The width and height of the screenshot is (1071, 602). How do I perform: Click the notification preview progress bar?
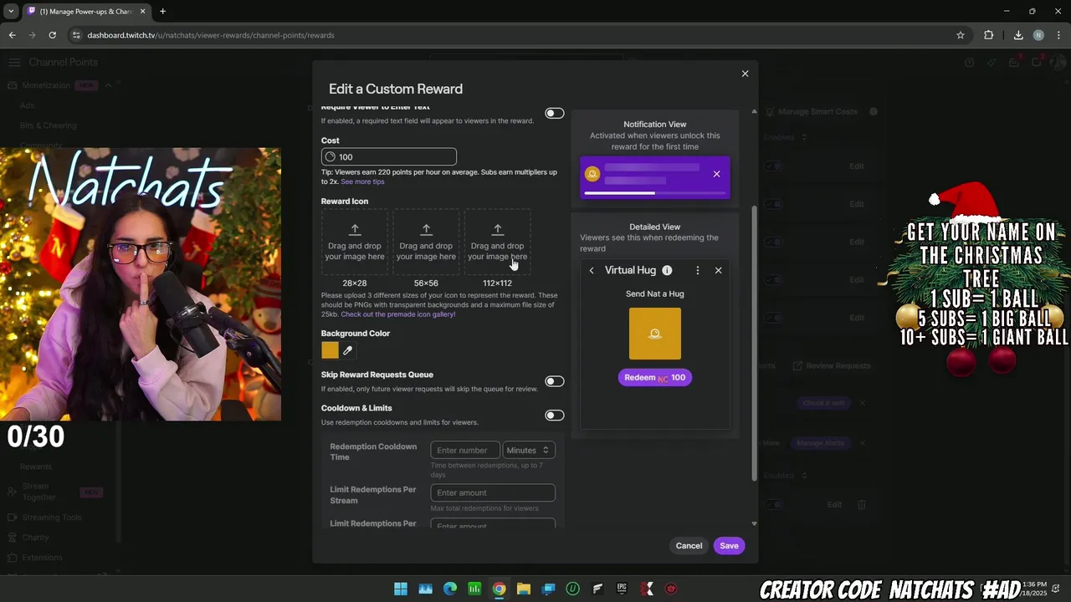(x=655, y=193)
